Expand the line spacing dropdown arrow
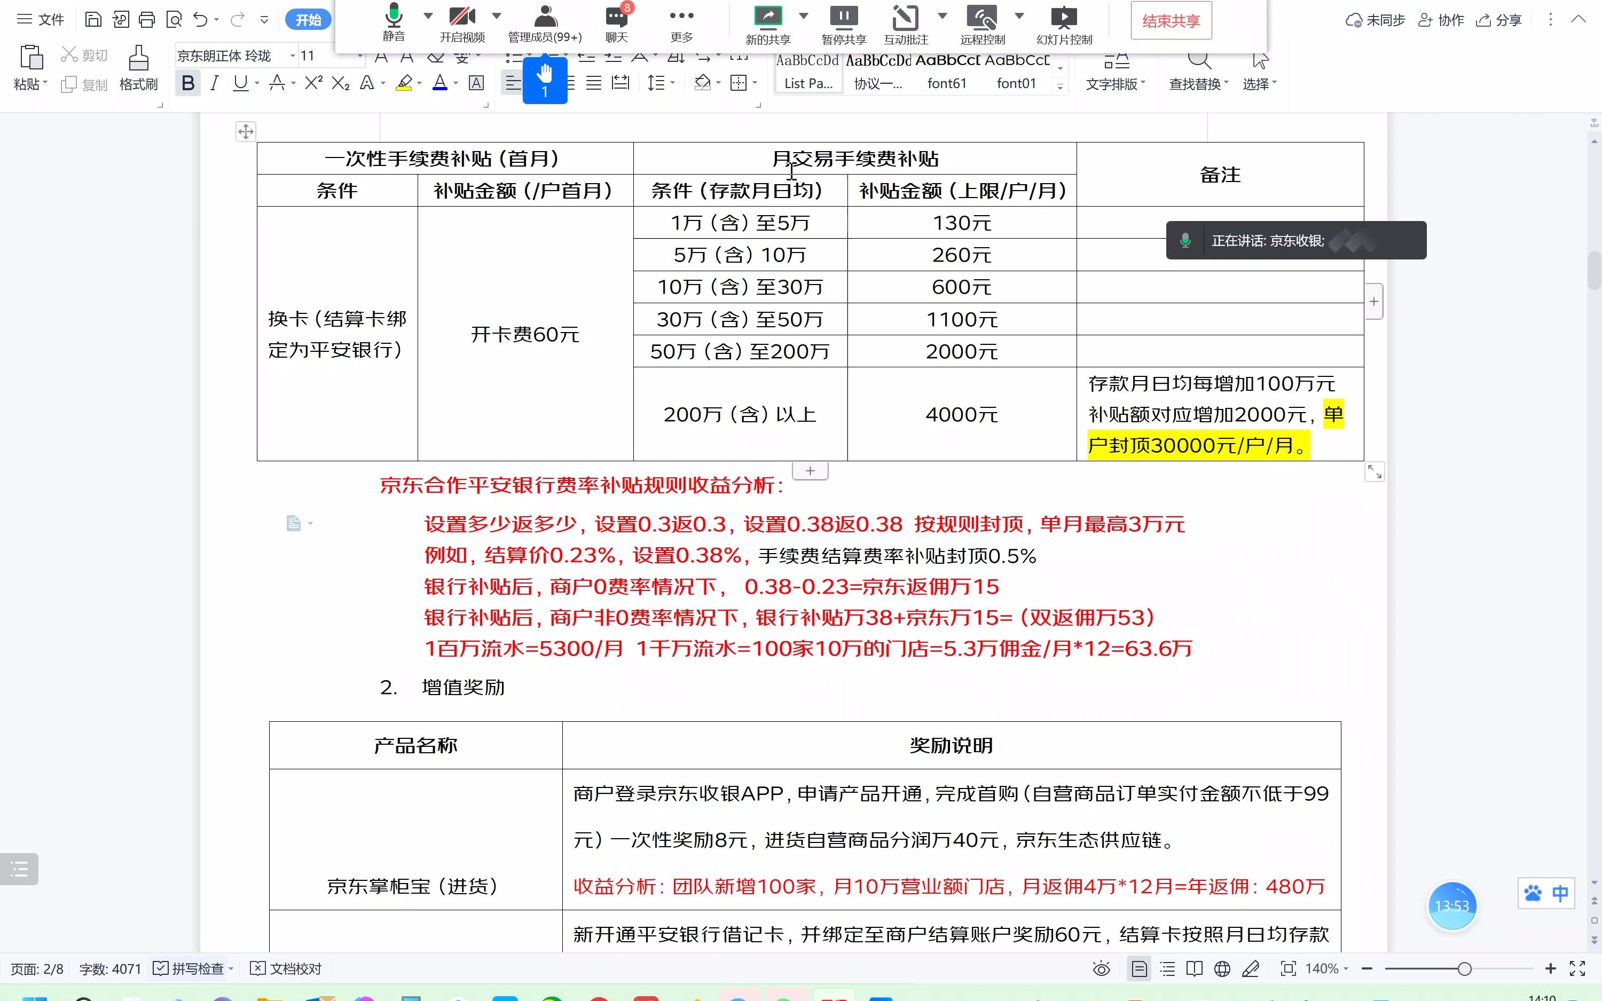This screenshot has width=1602, height=1001. (673, 83)
